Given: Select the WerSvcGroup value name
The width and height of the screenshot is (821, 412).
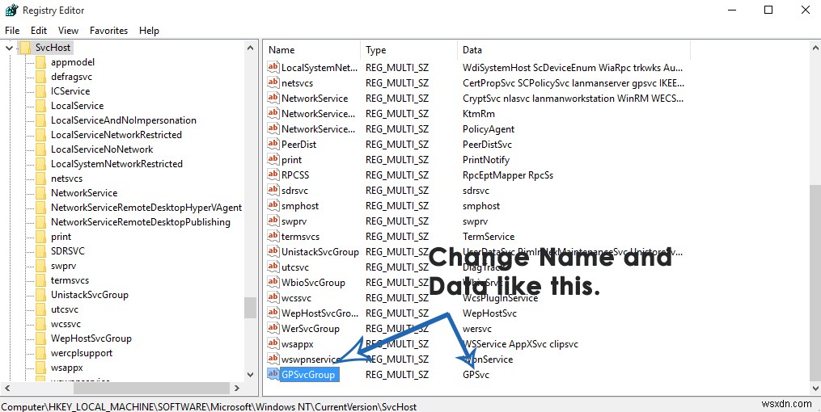Looking at the screenshot, I should [x=311, y=329].
